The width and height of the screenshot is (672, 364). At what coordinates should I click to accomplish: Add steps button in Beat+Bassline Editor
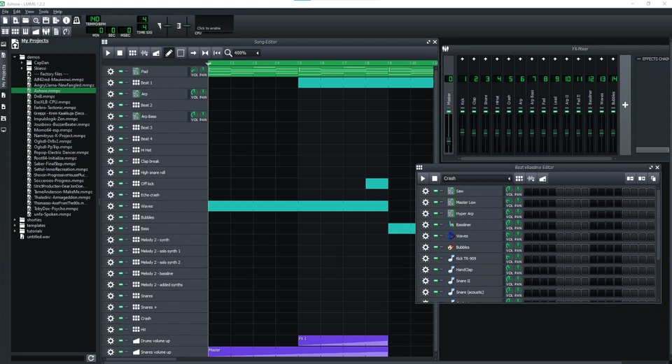coord(642,178)
